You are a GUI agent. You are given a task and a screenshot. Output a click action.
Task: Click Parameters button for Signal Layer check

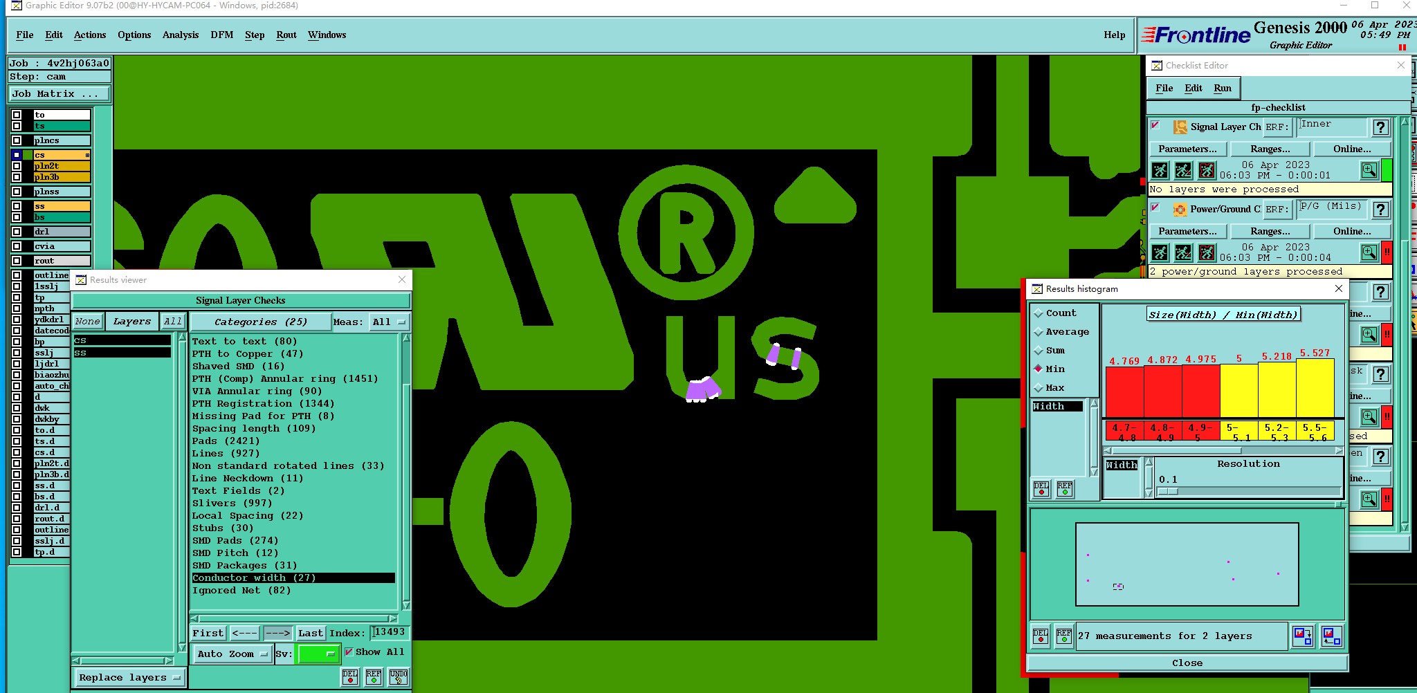pyautogui.click(x=1188, y=149)
